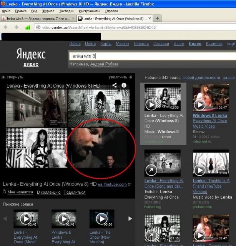The image size is (236, 246).
Task: Open 'Lenka - Trouble Is A Friend' link
Action: (211, 186)
